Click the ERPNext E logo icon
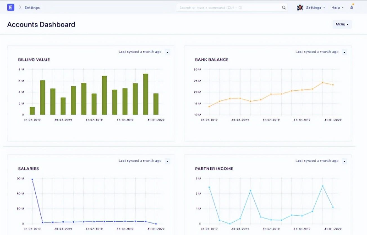Image resolution: width=367 pixels, height=235 pixels. click(11, 7)
